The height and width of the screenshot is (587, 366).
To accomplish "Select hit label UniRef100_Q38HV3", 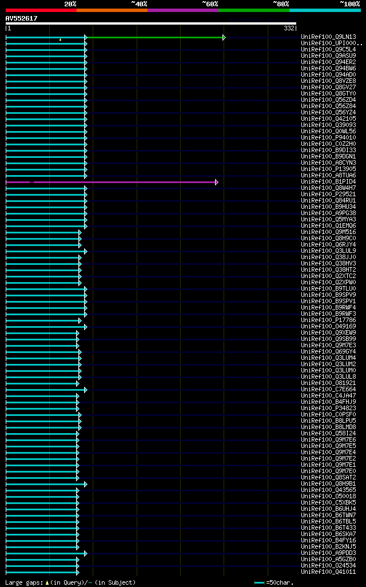I will (329, 264).
